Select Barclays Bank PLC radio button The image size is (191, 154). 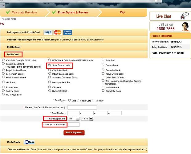[x=50, y=82]
